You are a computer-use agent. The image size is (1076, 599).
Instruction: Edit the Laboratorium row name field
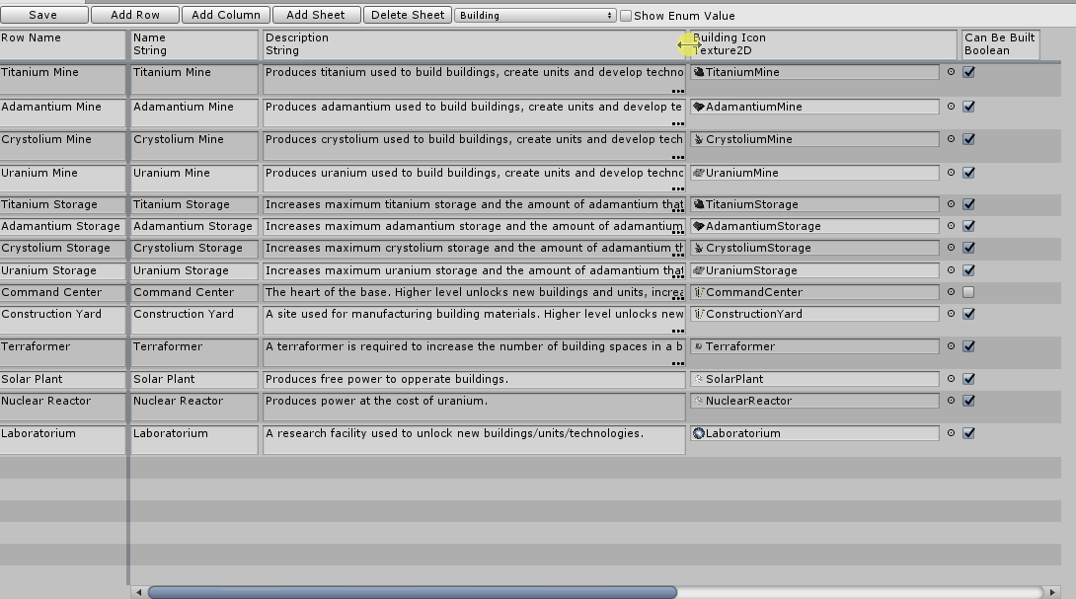tap(62, 439)
